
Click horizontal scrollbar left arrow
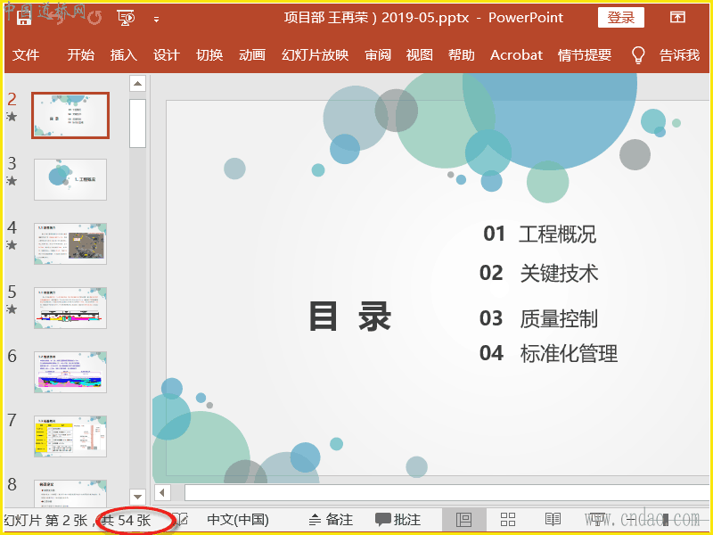[162, 492]
